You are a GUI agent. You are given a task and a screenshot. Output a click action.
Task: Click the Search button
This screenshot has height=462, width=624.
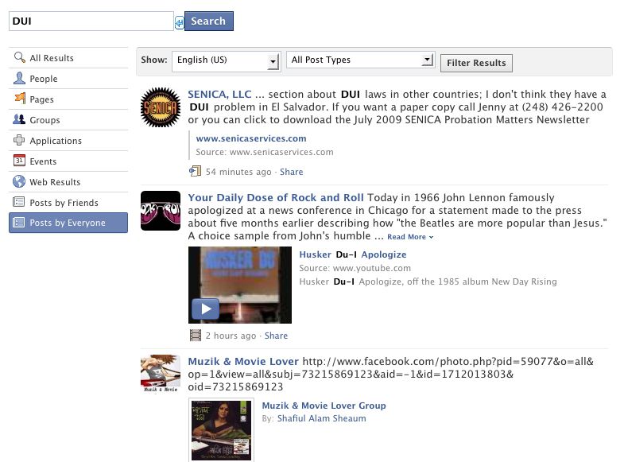pos(209,21)
